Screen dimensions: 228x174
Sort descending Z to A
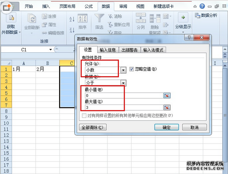[x=72, y=30]
